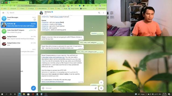Image resolution: width=172 pixels, height=96 pixels.
Task: Click the taskbar search magnifier
Action: coord(6,94)
